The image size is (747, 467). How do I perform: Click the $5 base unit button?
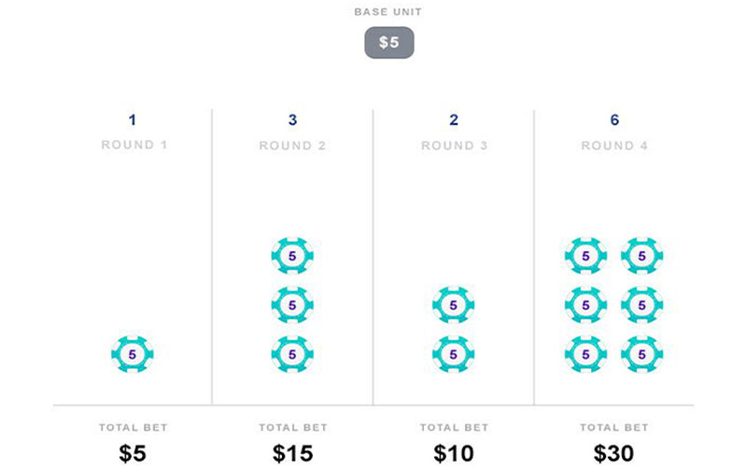(388, 43)
